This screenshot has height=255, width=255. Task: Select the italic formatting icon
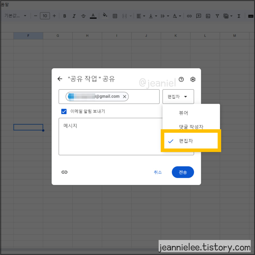(74, 16)
